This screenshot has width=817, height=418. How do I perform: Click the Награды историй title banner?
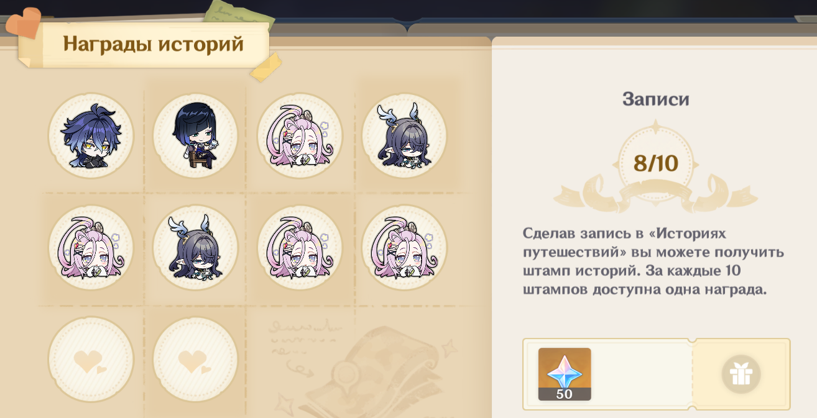(x=154, y=45)
